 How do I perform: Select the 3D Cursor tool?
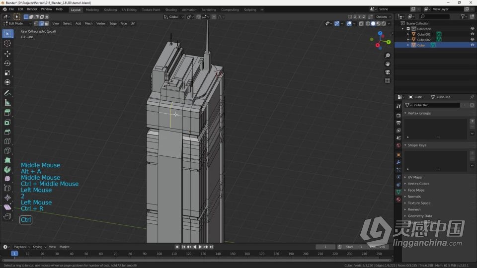tap(7, 44)
